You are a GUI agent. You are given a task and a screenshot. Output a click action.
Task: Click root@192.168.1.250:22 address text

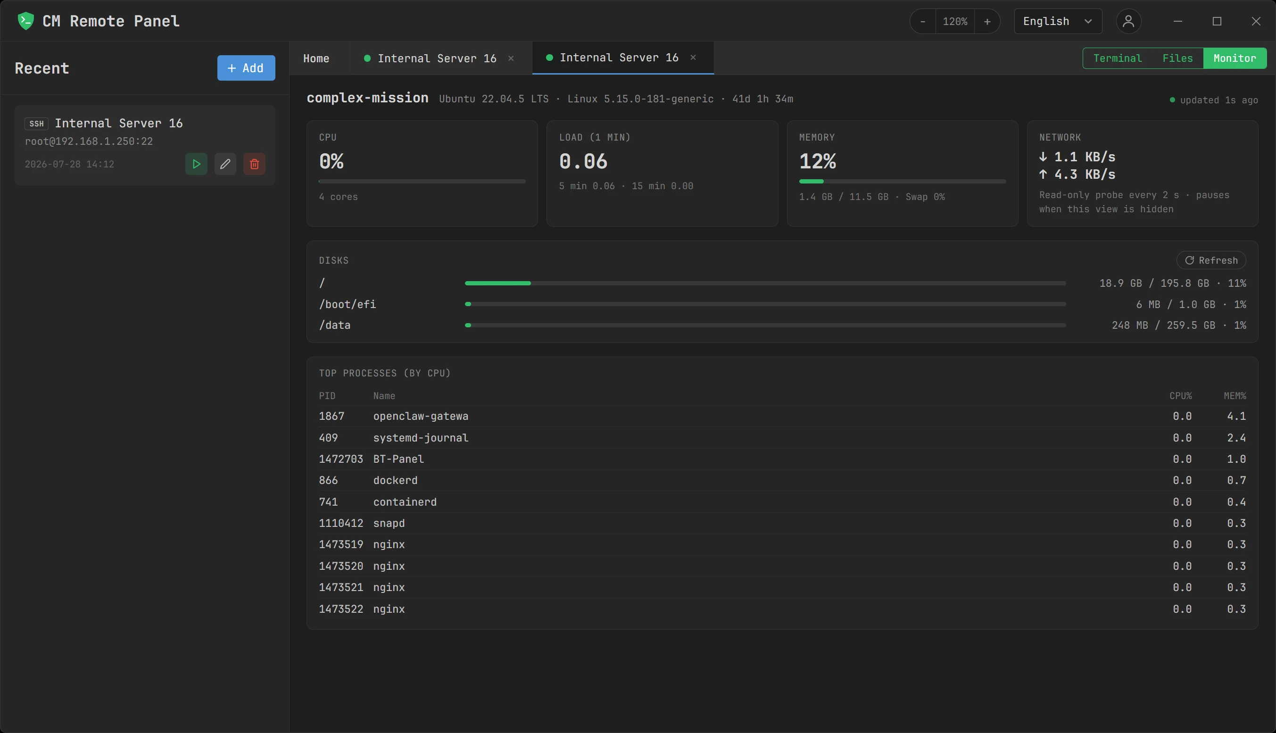coord(89,142)
